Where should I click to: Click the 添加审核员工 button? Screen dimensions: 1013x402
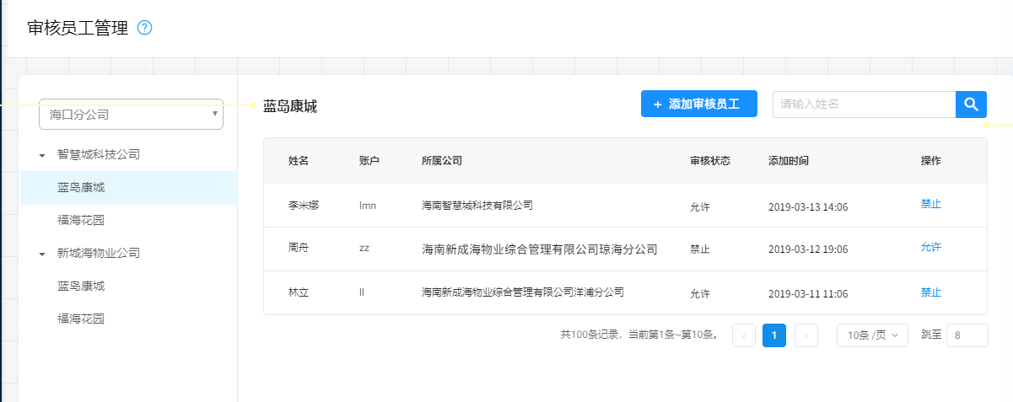tap(698, 105)
